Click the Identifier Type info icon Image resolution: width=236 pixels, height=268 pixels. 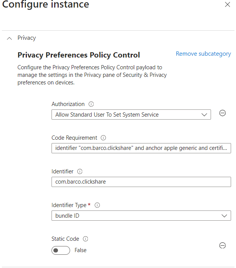pos(97,205)
